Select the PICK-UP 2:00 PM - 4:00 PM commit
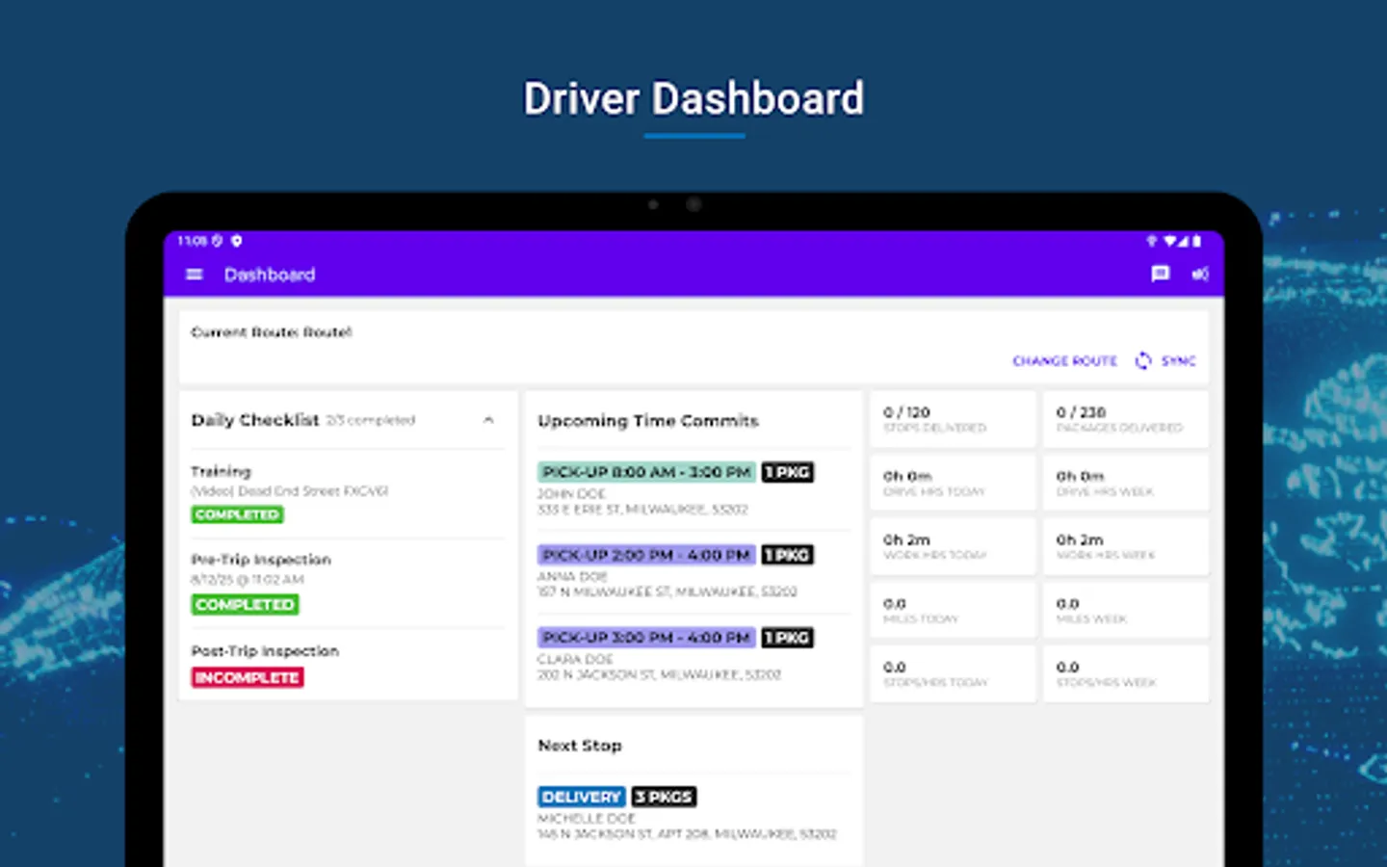This screenshot has width=1387, height=867. point(646,555)
